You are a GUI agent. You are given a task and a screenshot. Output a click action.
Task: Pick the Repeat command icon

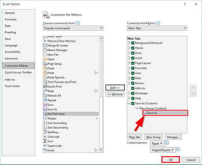[x=45, y=100]
